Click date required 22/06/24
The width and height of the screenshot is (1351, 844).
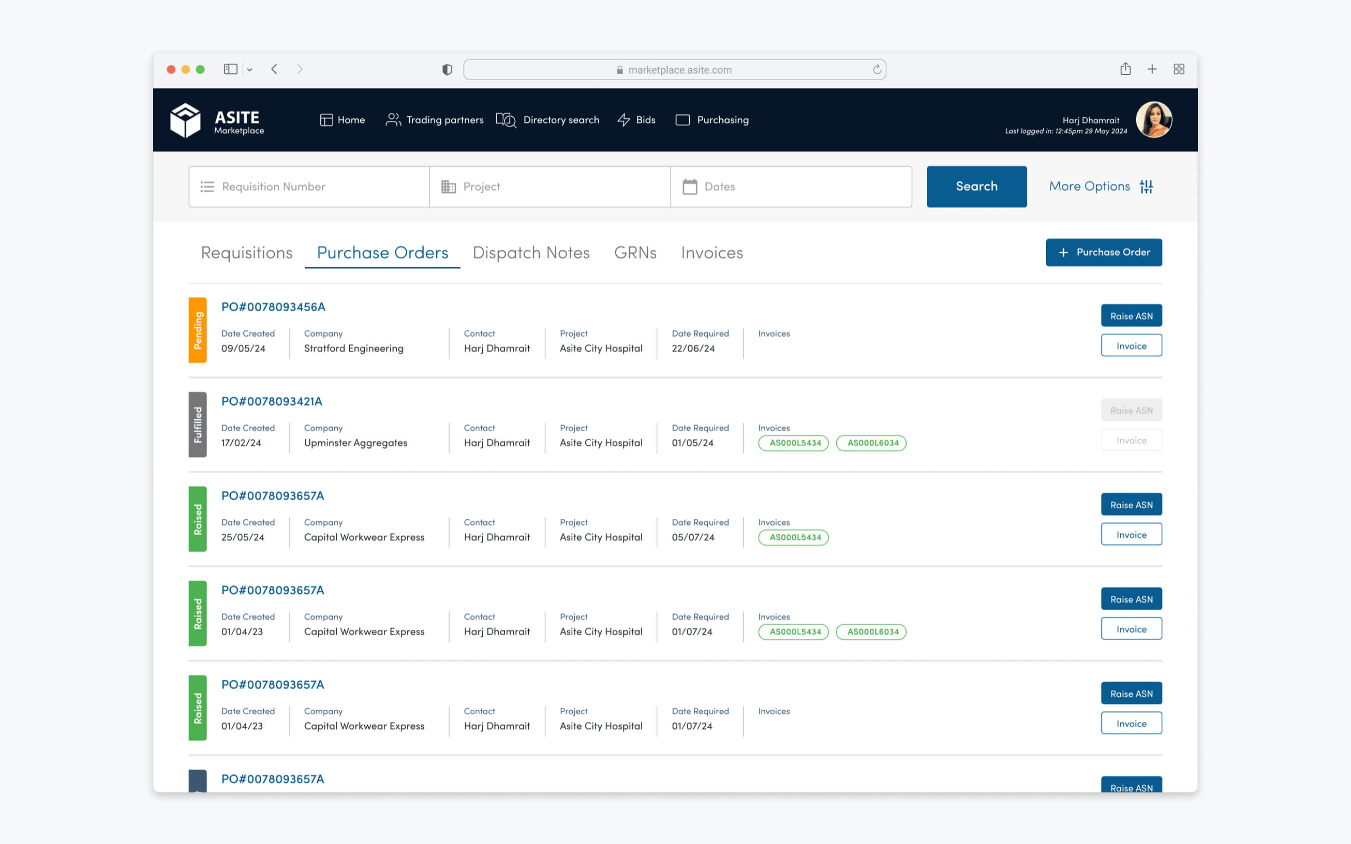pos(693,348)
